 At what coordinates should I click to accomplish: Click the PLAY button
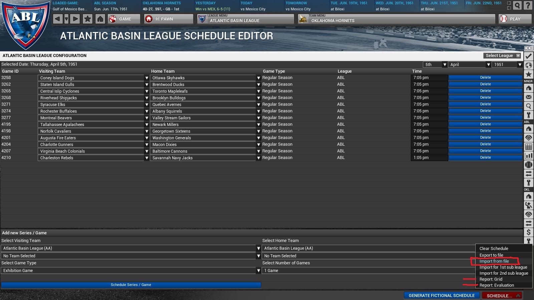515,19
